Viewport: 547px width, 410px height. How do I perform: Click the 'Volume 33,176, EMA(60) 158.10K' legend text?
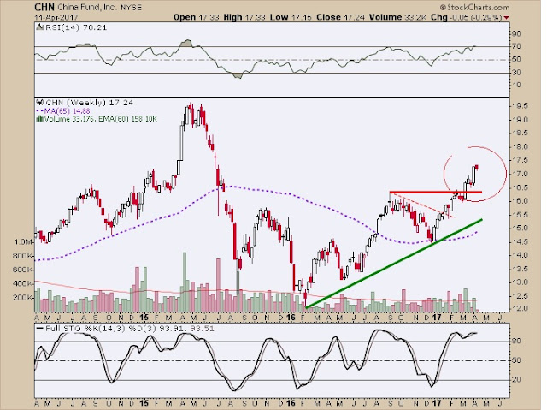coord(101,119)
